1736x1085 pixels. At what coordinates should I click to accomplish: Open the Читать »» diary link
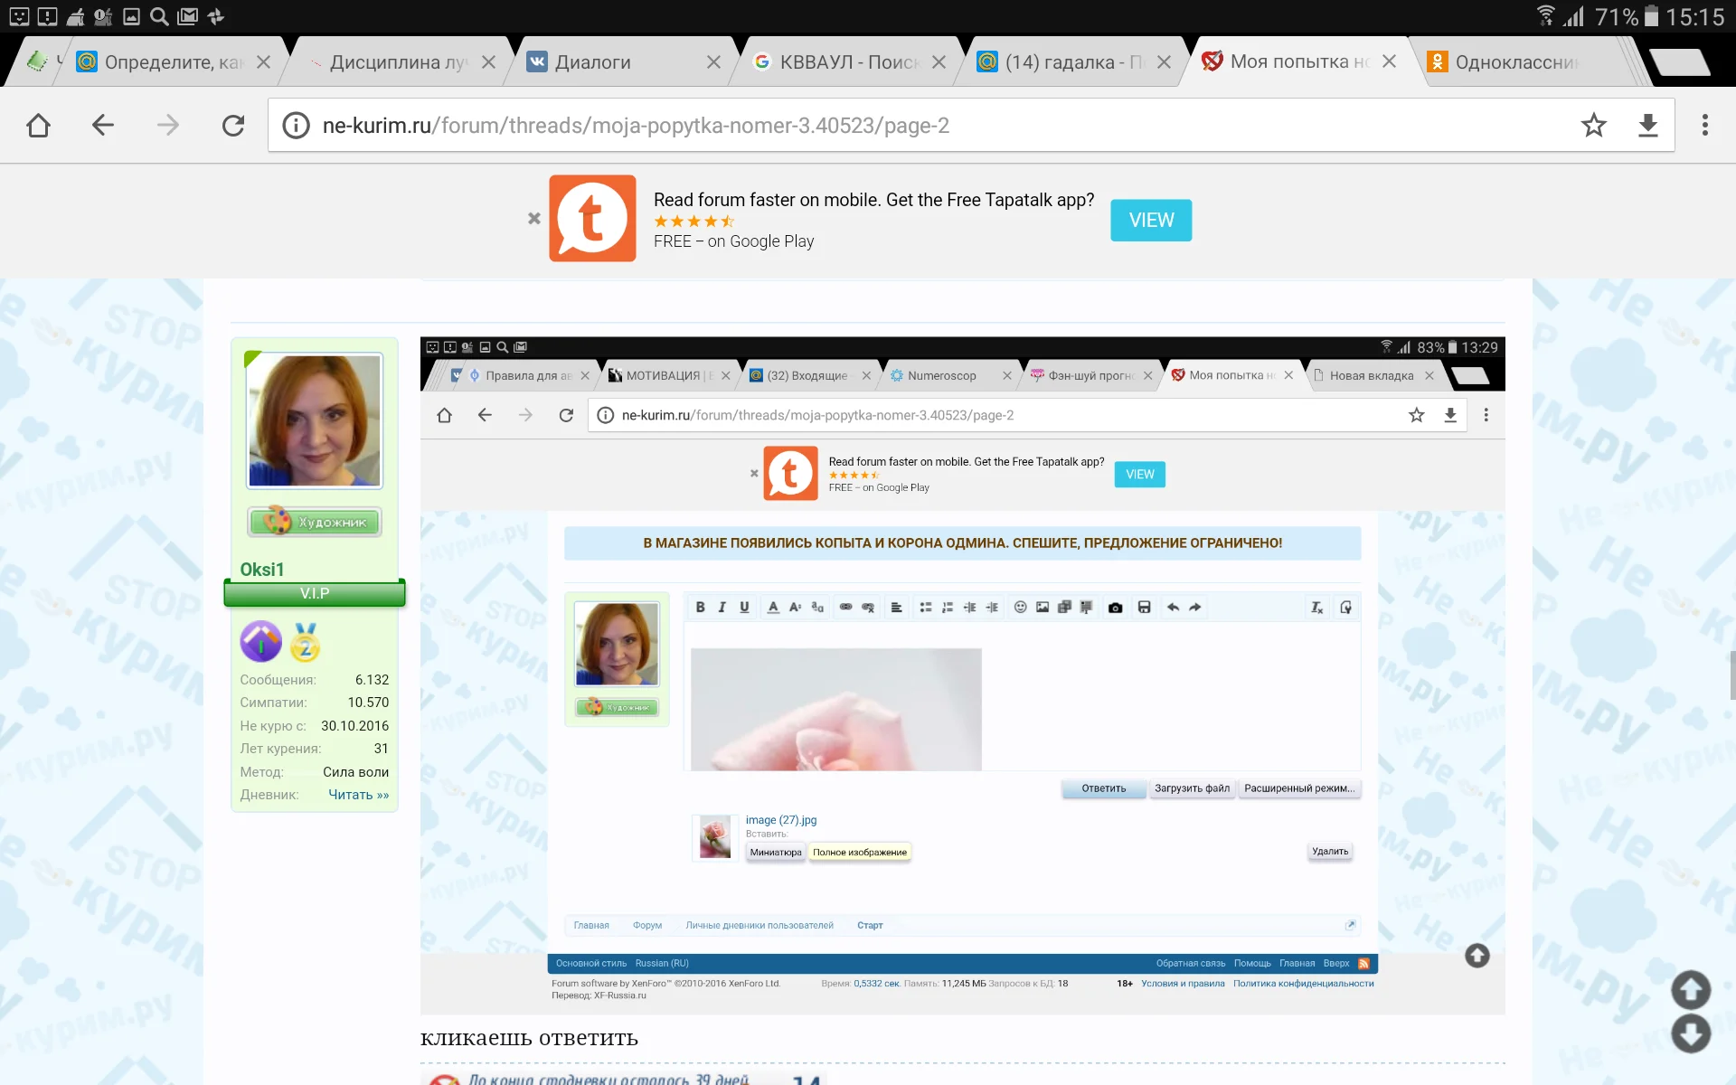point(358,794)
